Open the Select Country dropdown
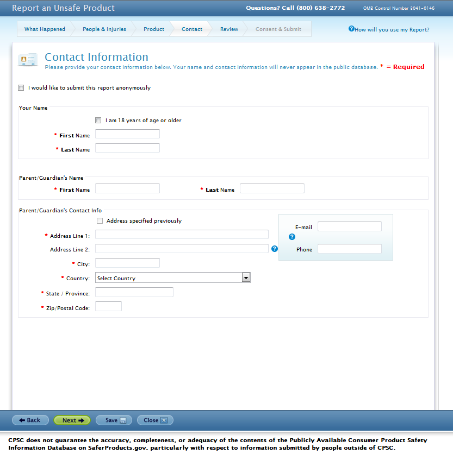This screenshot has height=454, width=453. 172,278
